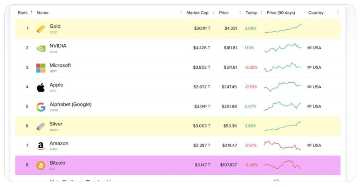The height and width of the screenshot is (187, 363).
Task: Click the Bitcoin price $107,837
Action: [x=228, y=165]
